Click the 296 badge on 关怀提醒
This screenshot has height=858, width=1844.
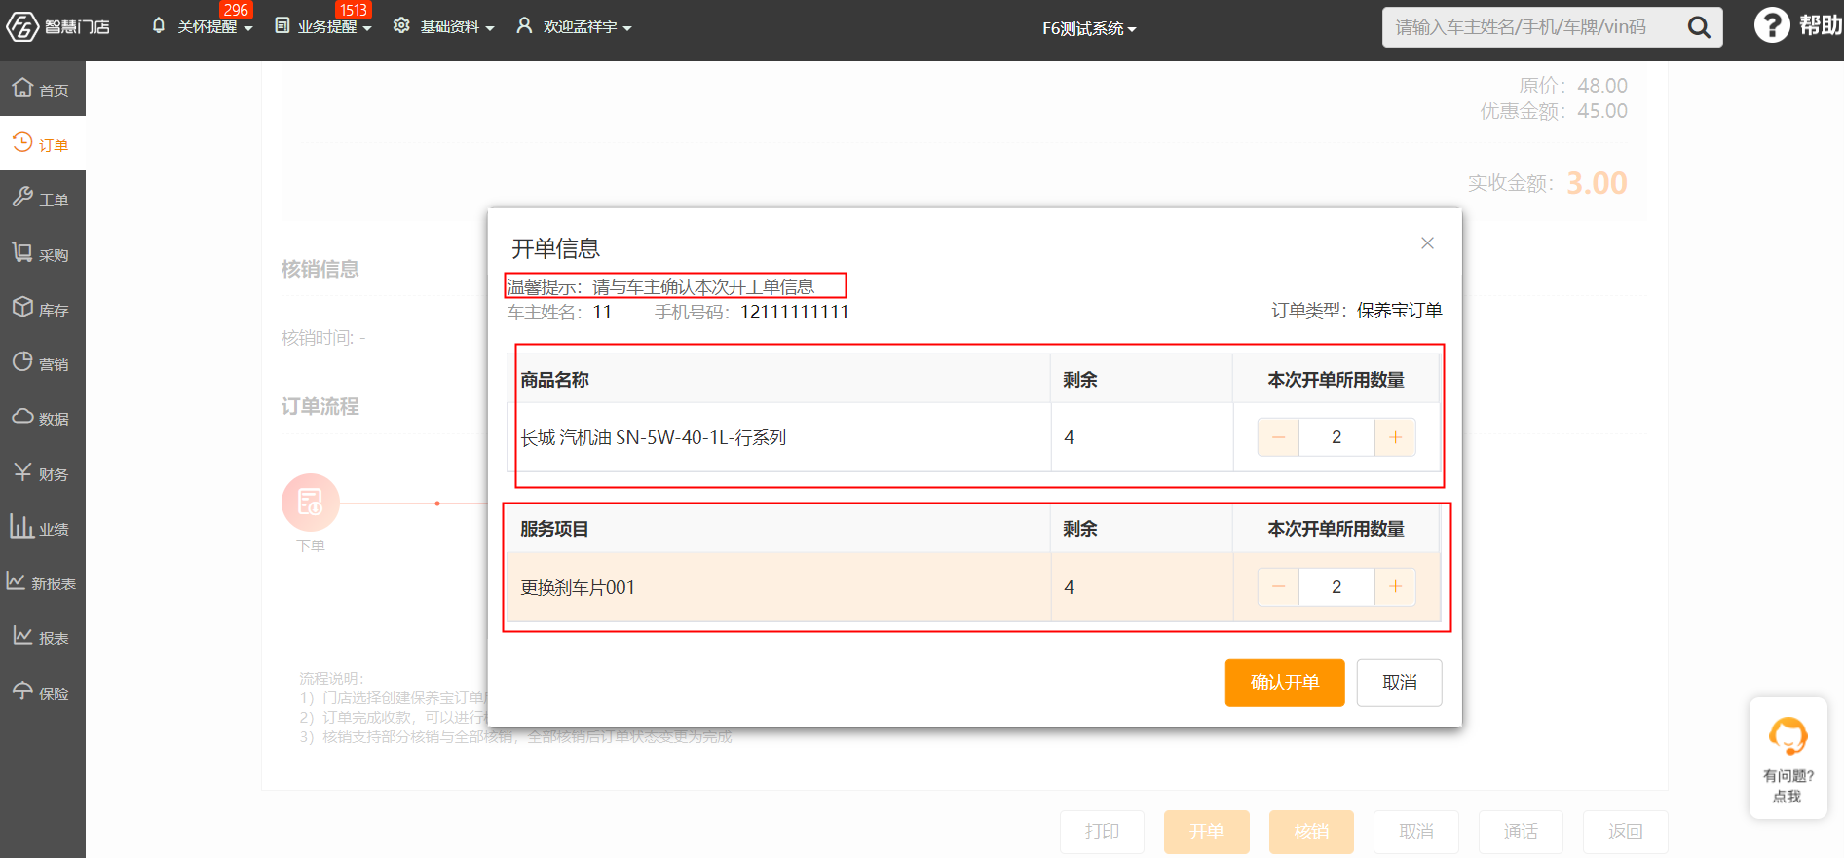236,10
